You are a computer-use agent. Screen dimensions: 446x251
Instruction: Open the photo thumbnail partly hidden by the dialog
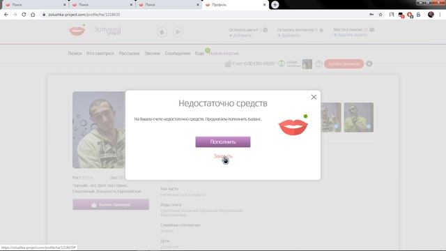[331, 117]
